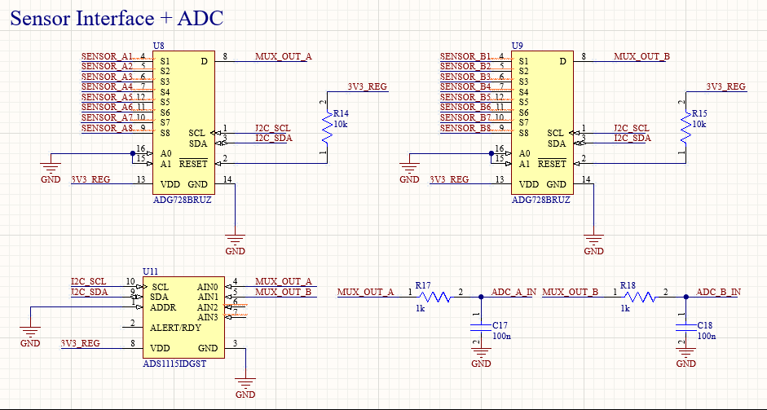Screen dimensions: 767x410
Task: Select the SENSOR_A7 net label
Action: pyautogui.click(x=107, y=117)
